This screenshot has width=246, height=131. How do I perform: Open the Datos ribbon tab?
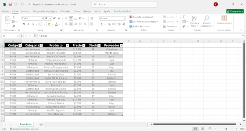77,12
